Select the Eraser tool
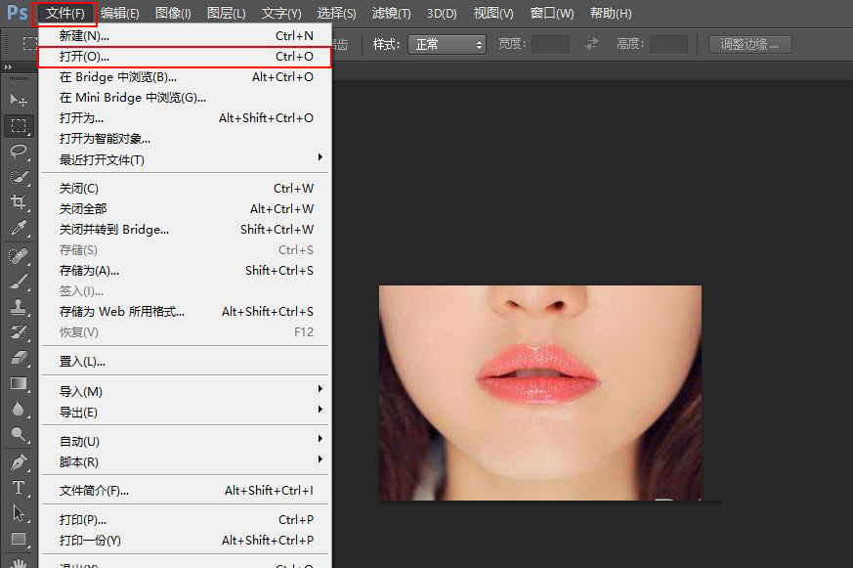 (19, 358)
